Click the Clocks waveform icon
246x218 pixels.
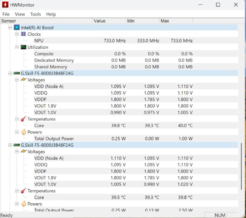coord(24,34)
